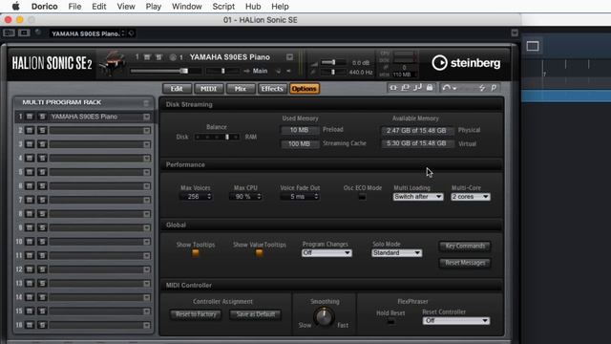Click the Key Commands button
The image size is (611, 344).
(x=465, y=247)
